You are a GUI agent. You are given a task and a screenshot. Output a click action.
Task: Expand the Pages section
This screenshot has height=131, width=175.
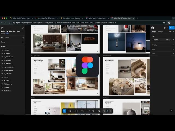coord(3,42)
